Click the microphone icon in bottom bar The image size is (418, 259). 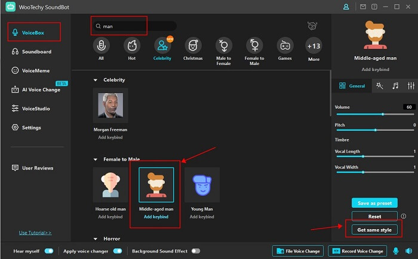[x=395, y=251]
